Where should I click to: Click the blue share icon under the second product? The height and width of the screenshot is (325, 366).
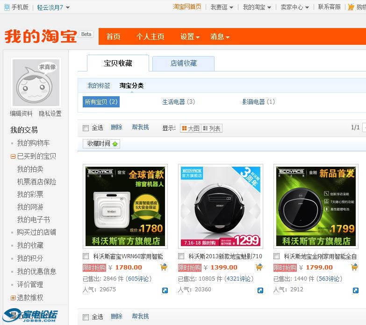(x=260, y=290)
